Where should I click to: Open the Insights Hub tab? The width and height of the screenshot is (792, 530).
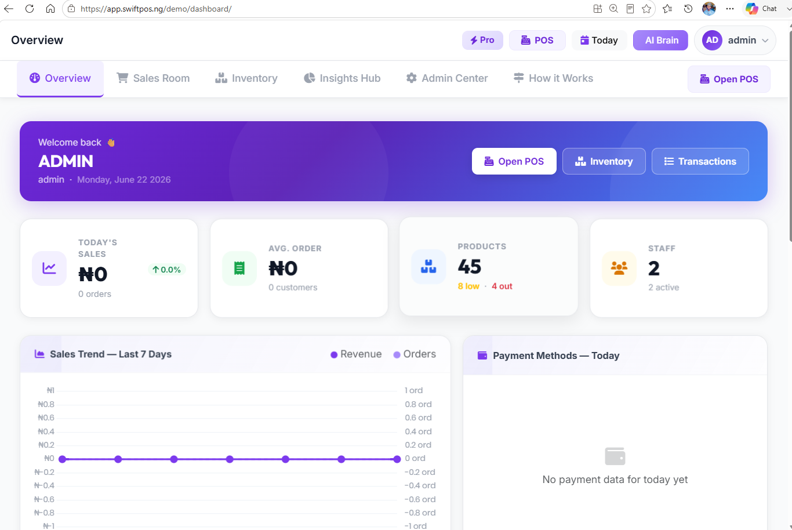pyautogui.click(x=342, y=78)
